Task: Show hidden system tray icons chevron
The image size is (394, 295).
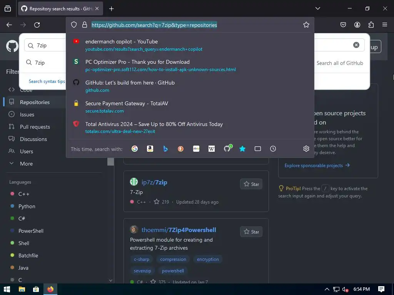Action: coord(327,289)
